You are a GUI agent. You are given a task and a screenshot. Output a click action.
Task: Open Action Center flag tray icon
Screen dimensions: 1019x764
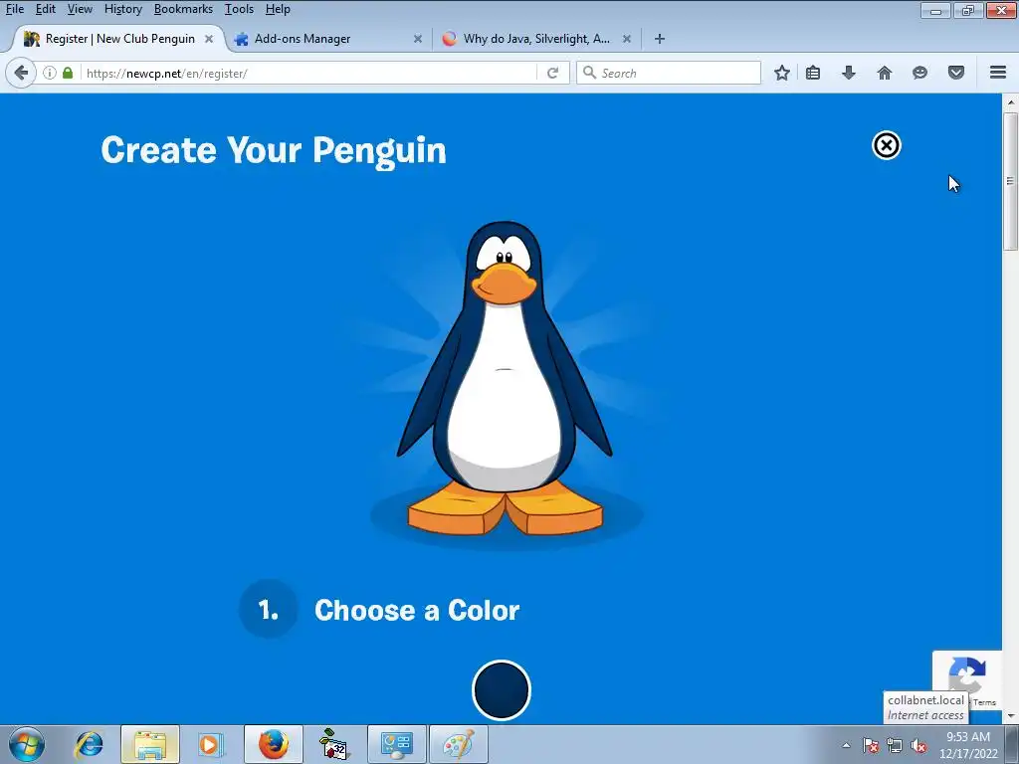tap(871, 745)
